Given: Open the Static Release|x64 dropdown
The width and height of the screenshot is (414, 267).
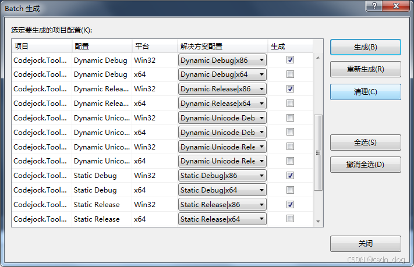Looking at the screenshot, I should 222,219.
